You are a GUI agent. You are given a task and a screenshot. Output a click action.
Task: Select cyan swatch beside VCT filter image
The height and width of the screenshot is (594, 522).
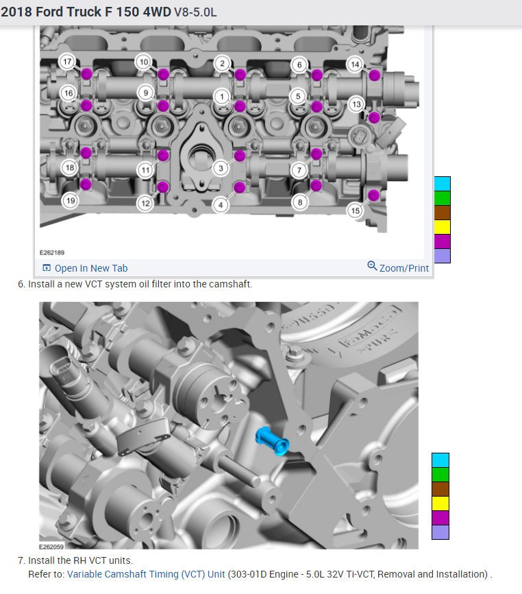pos(440,460)
